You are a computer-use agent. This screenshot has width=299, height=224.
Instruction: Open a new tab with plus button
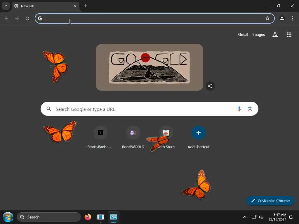point(85,6)
